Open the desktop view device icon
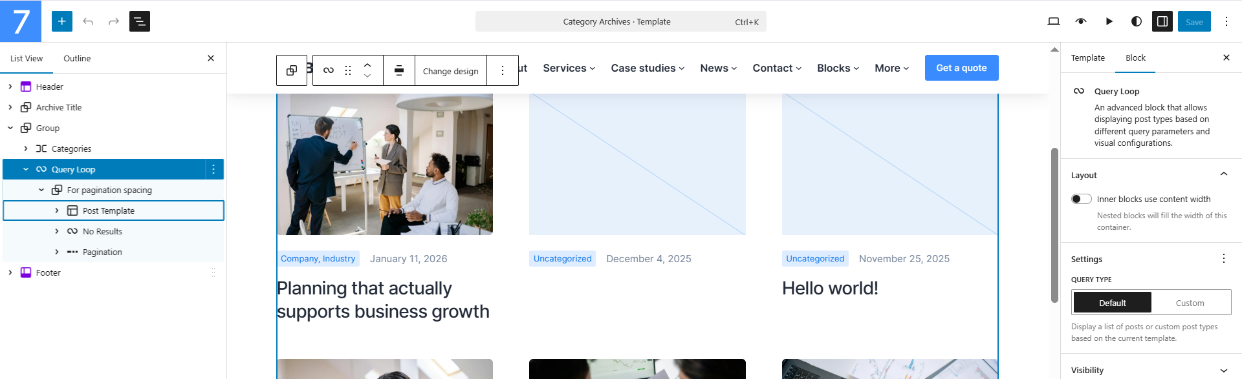Image resolution: width=1242 pixels, height=379 pixels. pos(1054,21)
